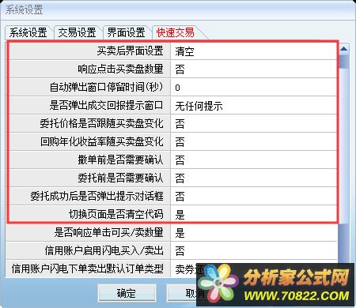This screenshot has width=356, height=308.
Task: Change the 响应点击买卖盘数量 value
Action: pos(254,69)
